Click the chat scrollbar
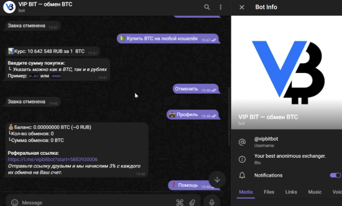 (x=229, y=99)
